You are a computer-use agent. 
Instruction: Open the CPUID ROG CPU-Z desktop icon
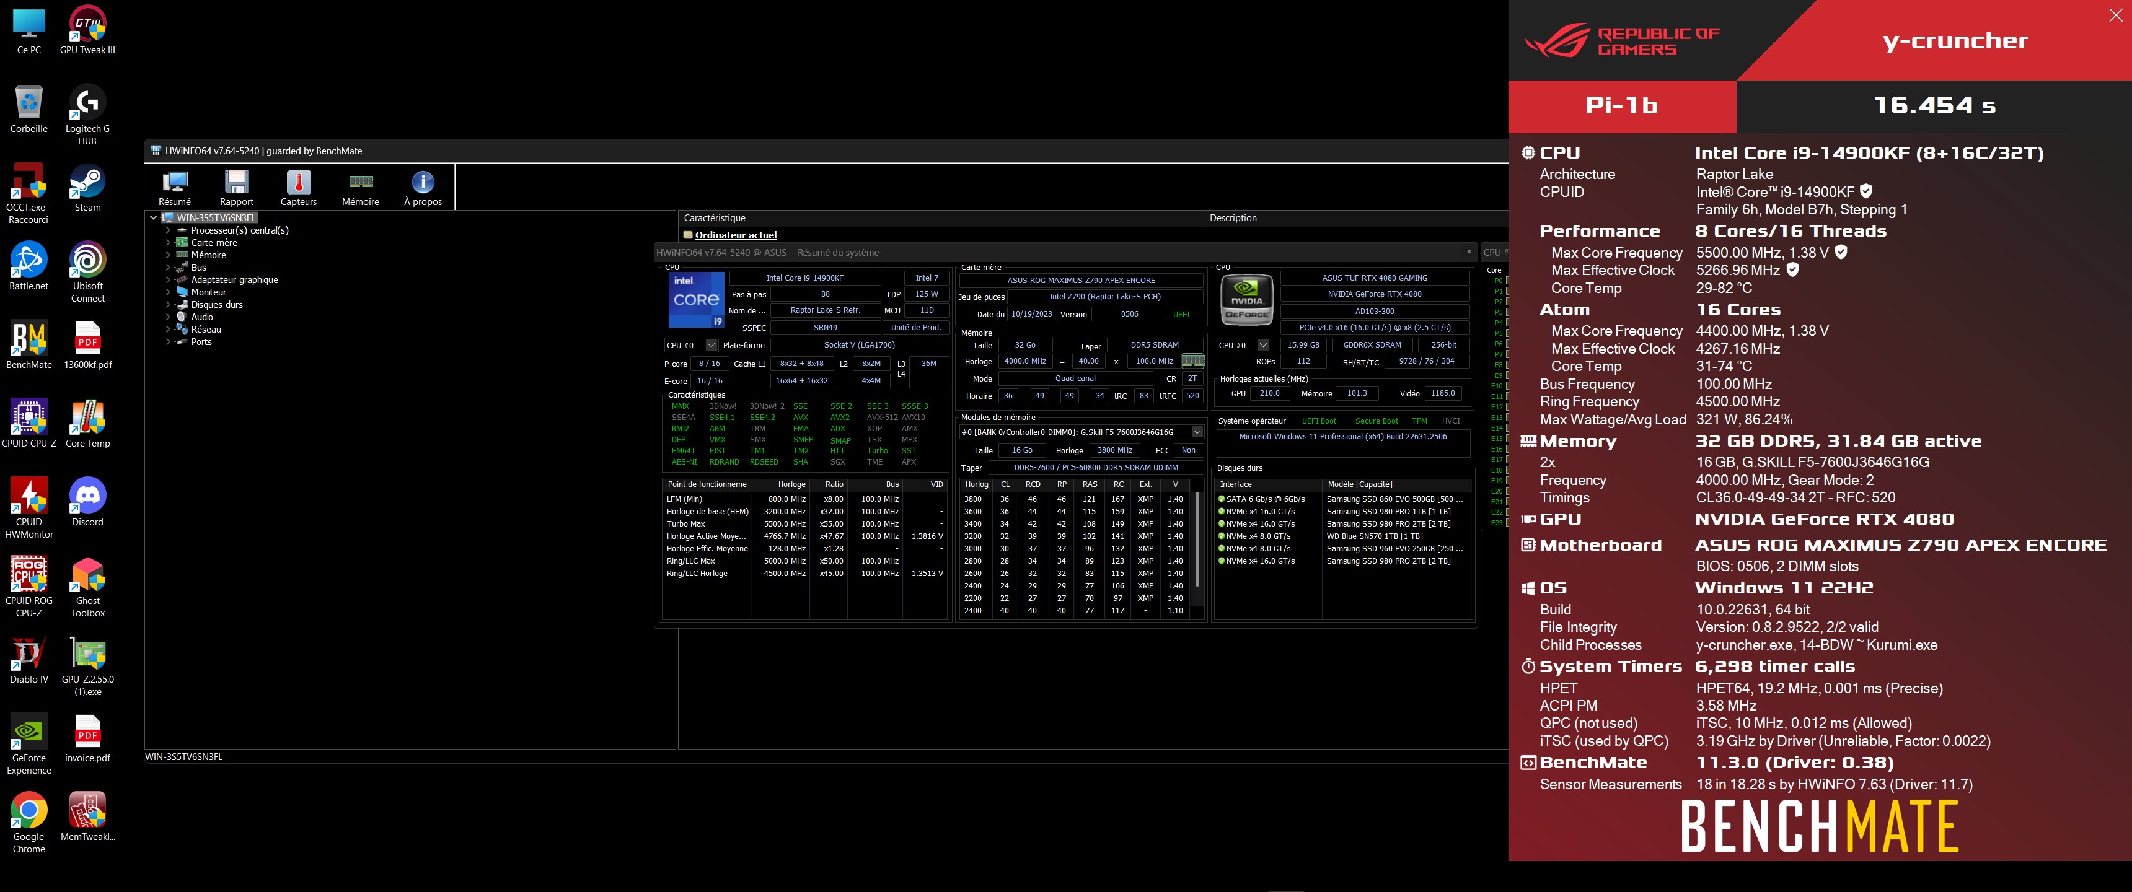point(29,587)
